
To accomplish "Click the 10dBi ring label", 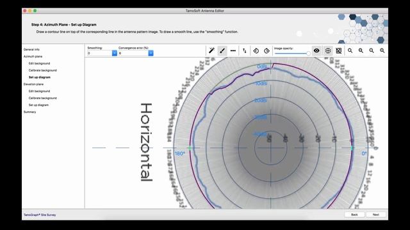I will coord(261,84).
